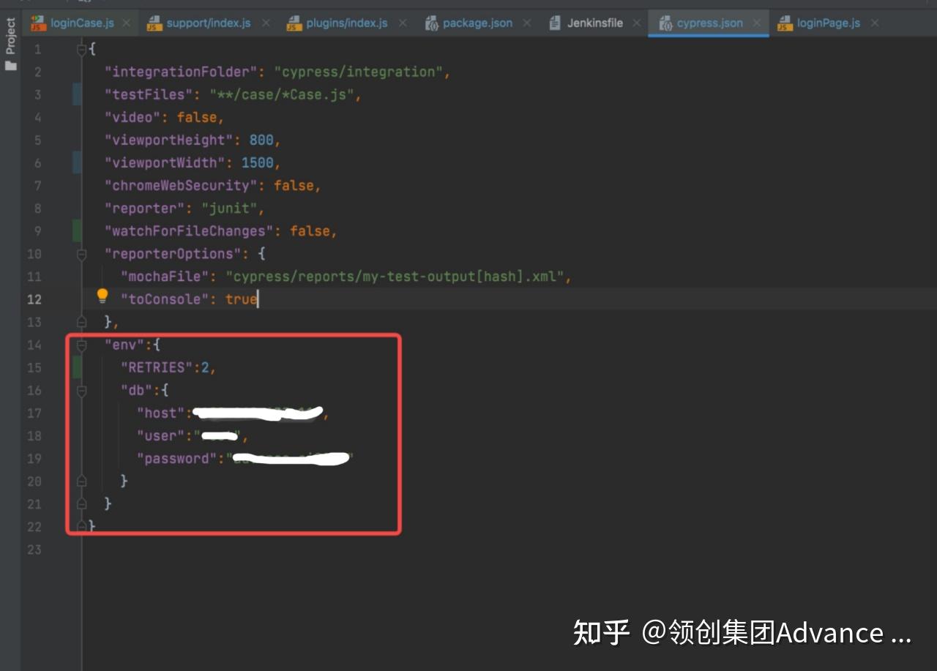Click the "db" key
The width and height of the screenshot is (937, 671).
tap(137, 390)
